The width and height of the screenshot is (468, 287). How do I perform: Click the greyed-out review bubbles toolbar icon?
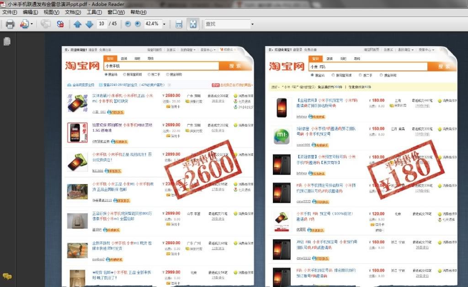click(46, 24)
